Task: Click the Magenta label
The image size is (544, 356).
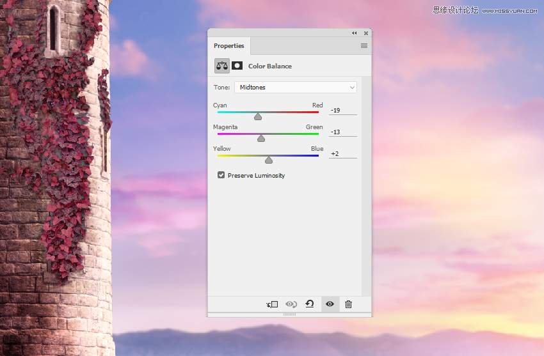Action: 225,127
